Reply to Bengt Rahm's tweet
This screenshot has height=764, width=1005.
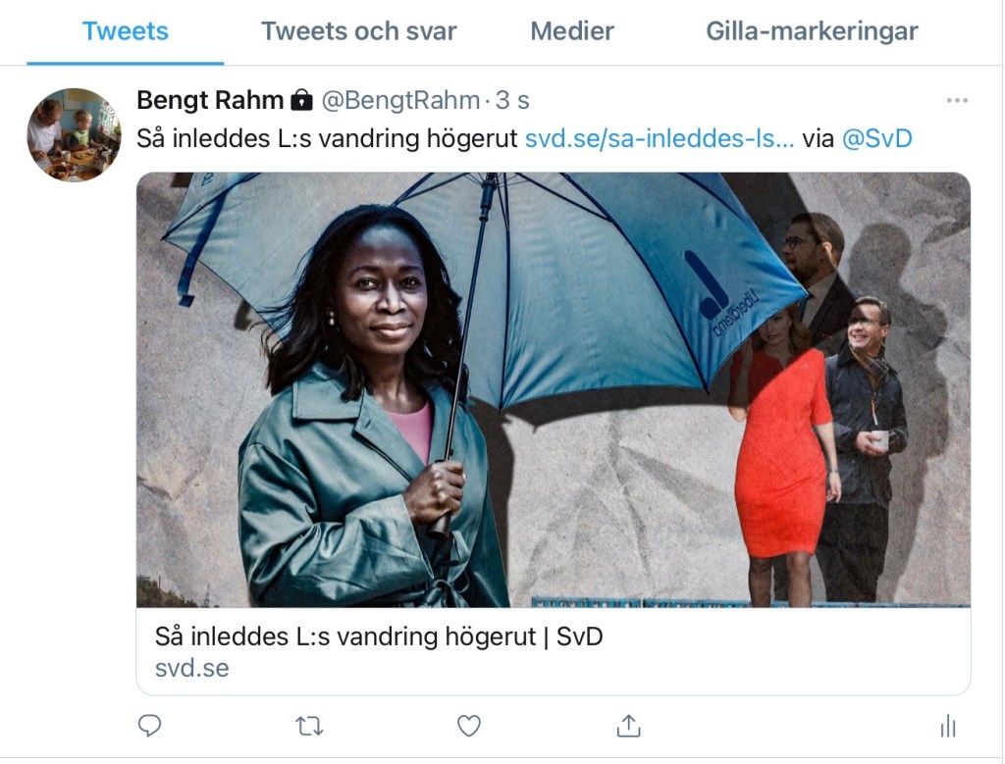pos(149,726)
